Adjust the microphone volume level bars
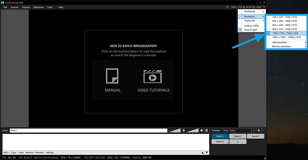The image size is (308, 160). (175, 131)
